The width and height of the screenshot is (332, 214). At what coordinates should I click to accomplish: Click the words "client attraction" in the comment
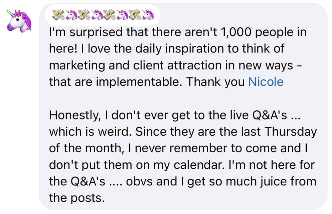coord(178,65)
